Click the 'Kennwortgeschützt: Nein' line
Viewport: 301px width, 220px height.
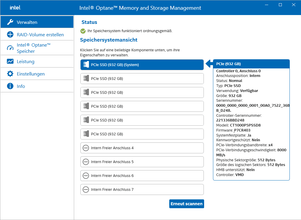pyautogui.click(x=238, y=140)
